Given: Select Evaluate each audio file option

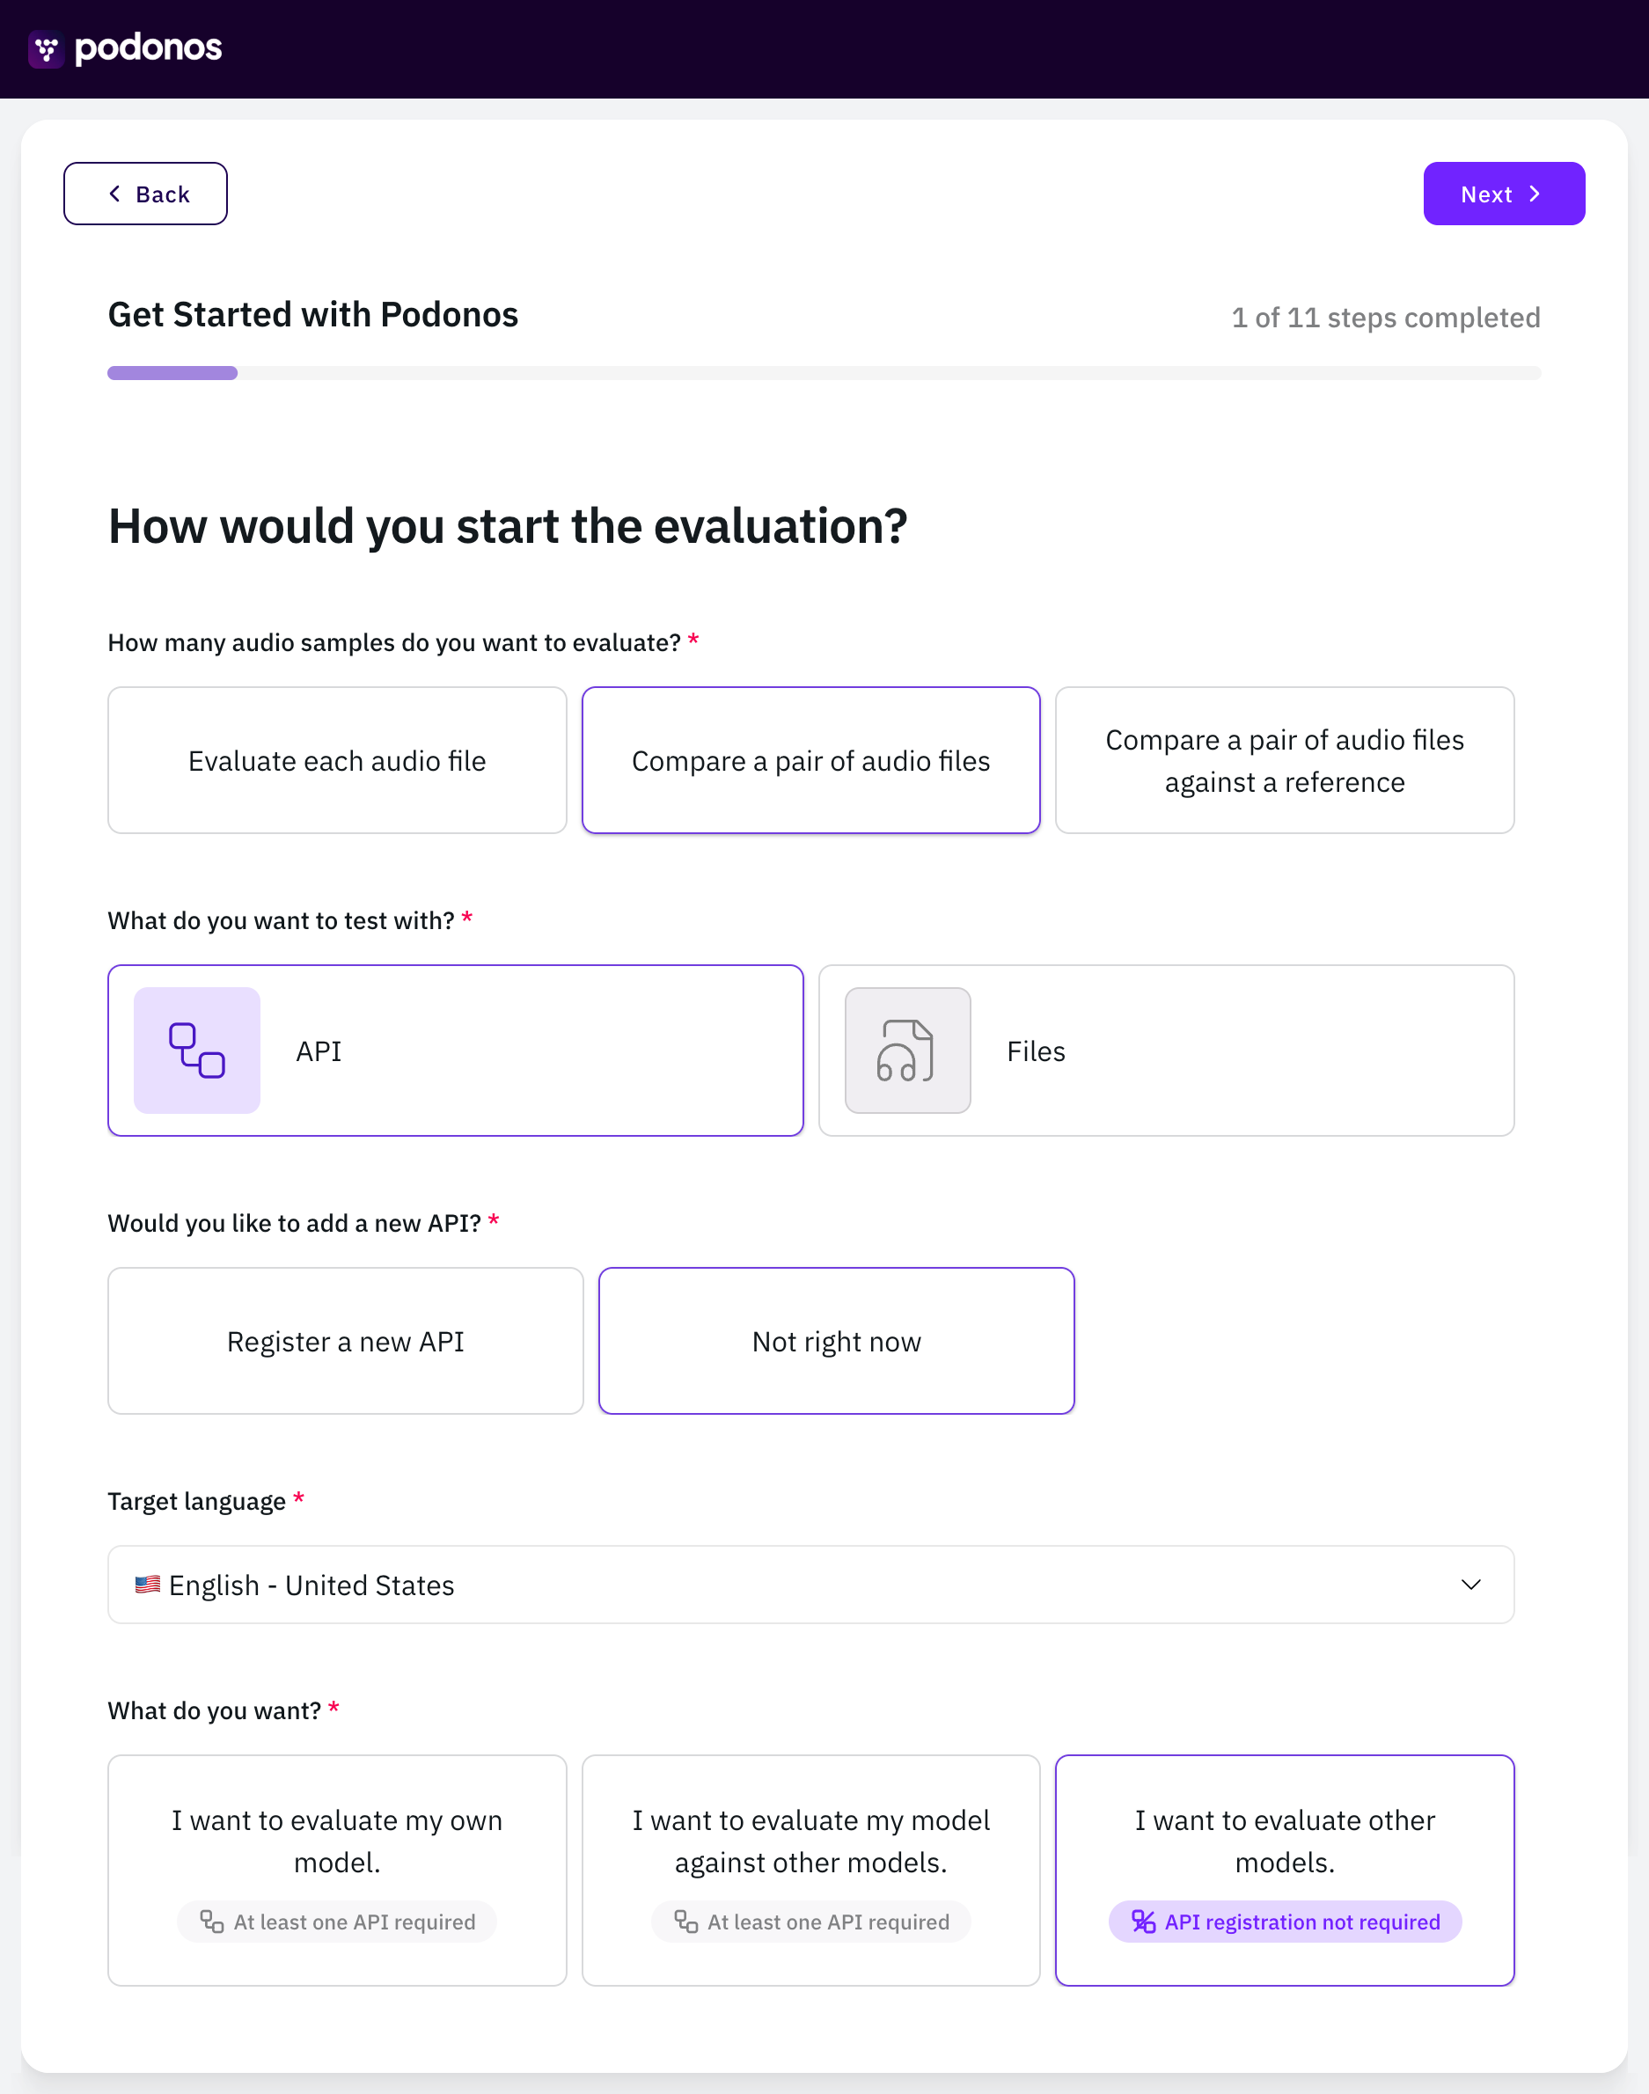Looking at the screenshot, I should click(337, 760).
